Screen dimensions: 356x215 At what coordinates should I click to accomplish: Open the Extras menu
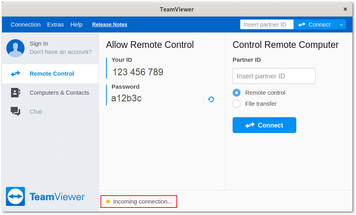pos(55,25)
